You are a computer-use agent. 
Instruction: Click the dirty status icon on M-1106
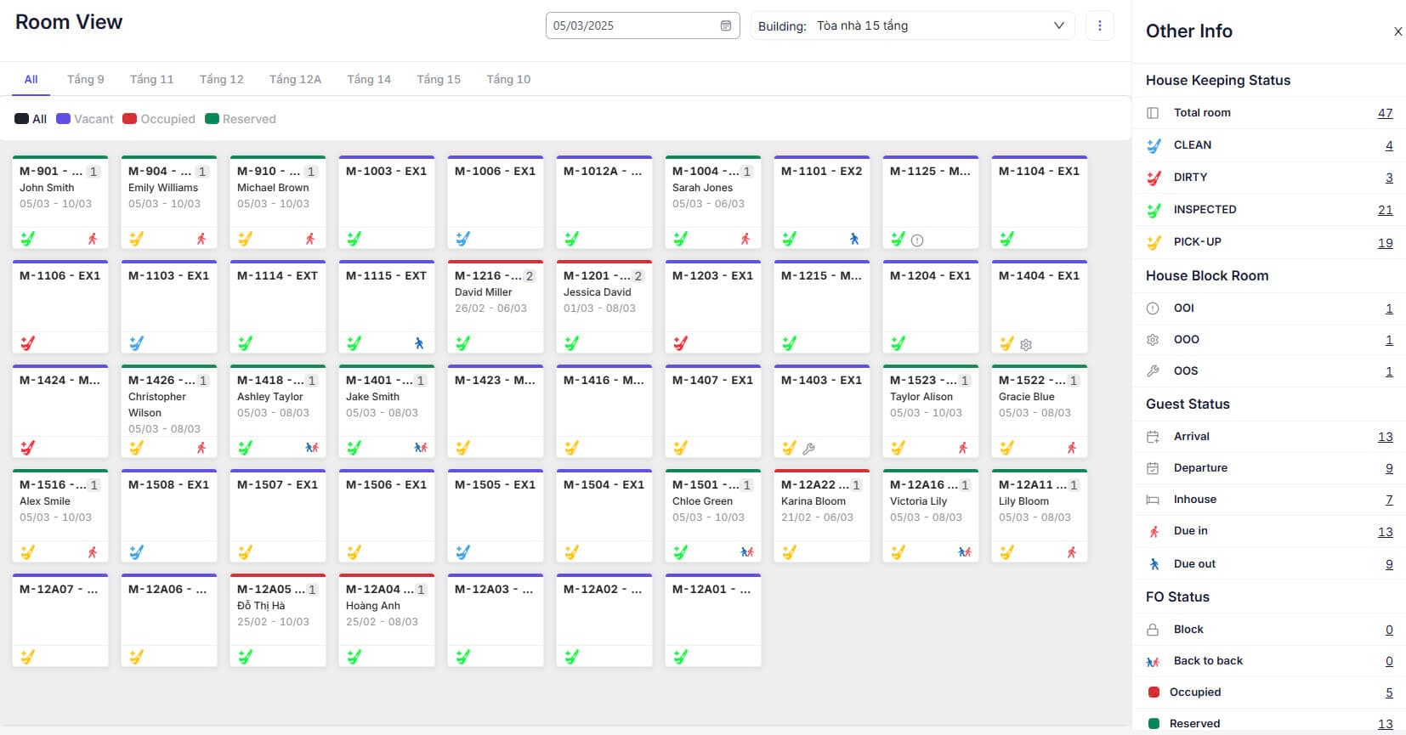(27, 343)
